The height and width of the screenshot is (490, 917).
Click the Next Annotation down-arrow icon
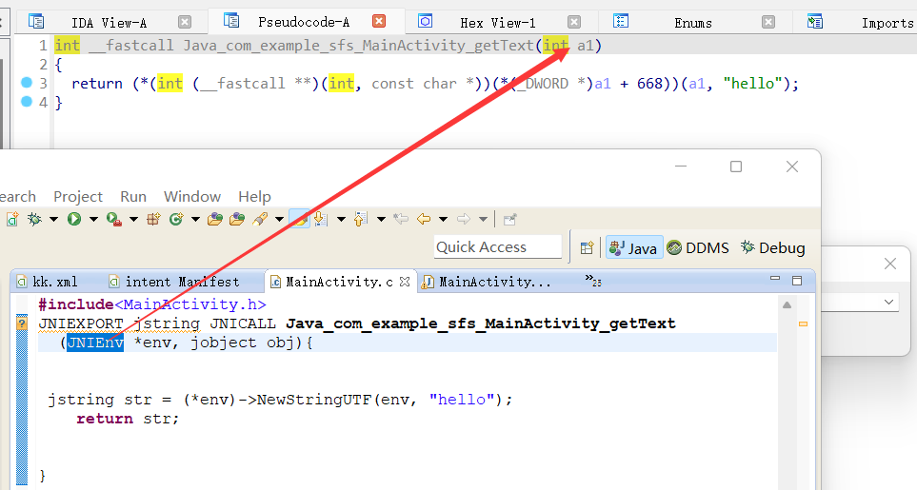(321, 220)
